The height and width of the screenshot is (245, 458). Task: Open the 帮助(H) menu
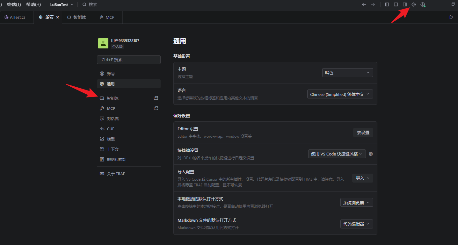(33, 4)
